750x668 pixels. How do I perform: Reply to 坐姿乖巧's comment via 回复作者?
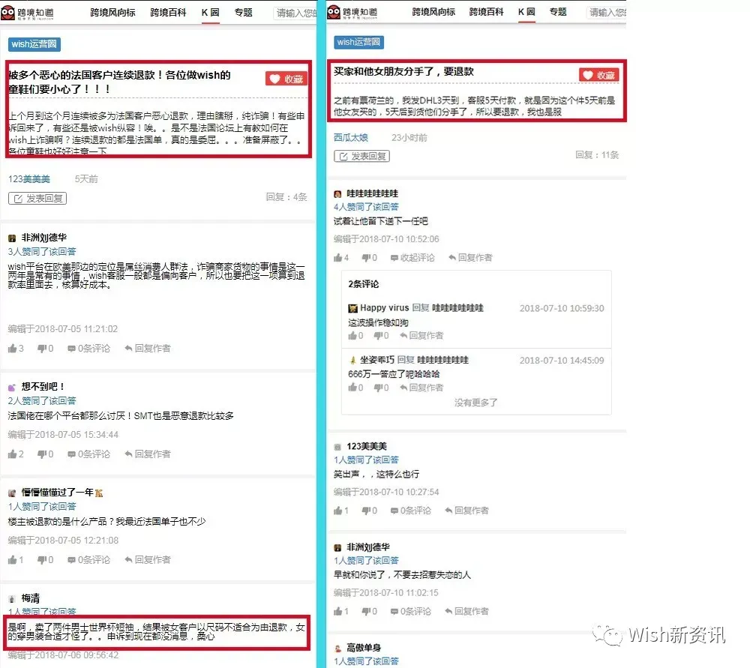coord(421,388)
